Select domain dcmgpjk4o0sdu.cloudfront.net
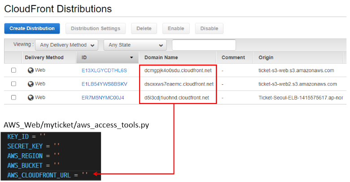This screenshot has height=182, width=350. tap(178, 70)
